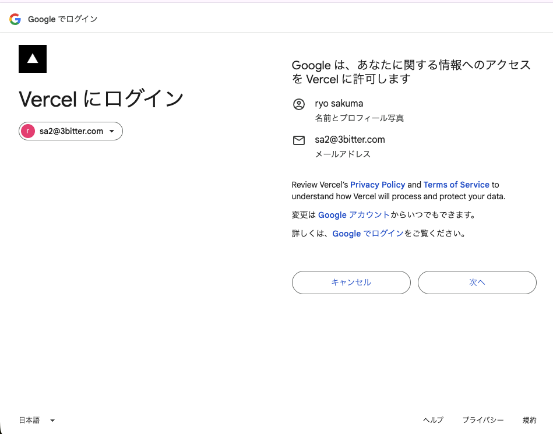This screenshot has width=553, height=434.
Task: Click プライバシー in the footer
Action: point(484,420)
